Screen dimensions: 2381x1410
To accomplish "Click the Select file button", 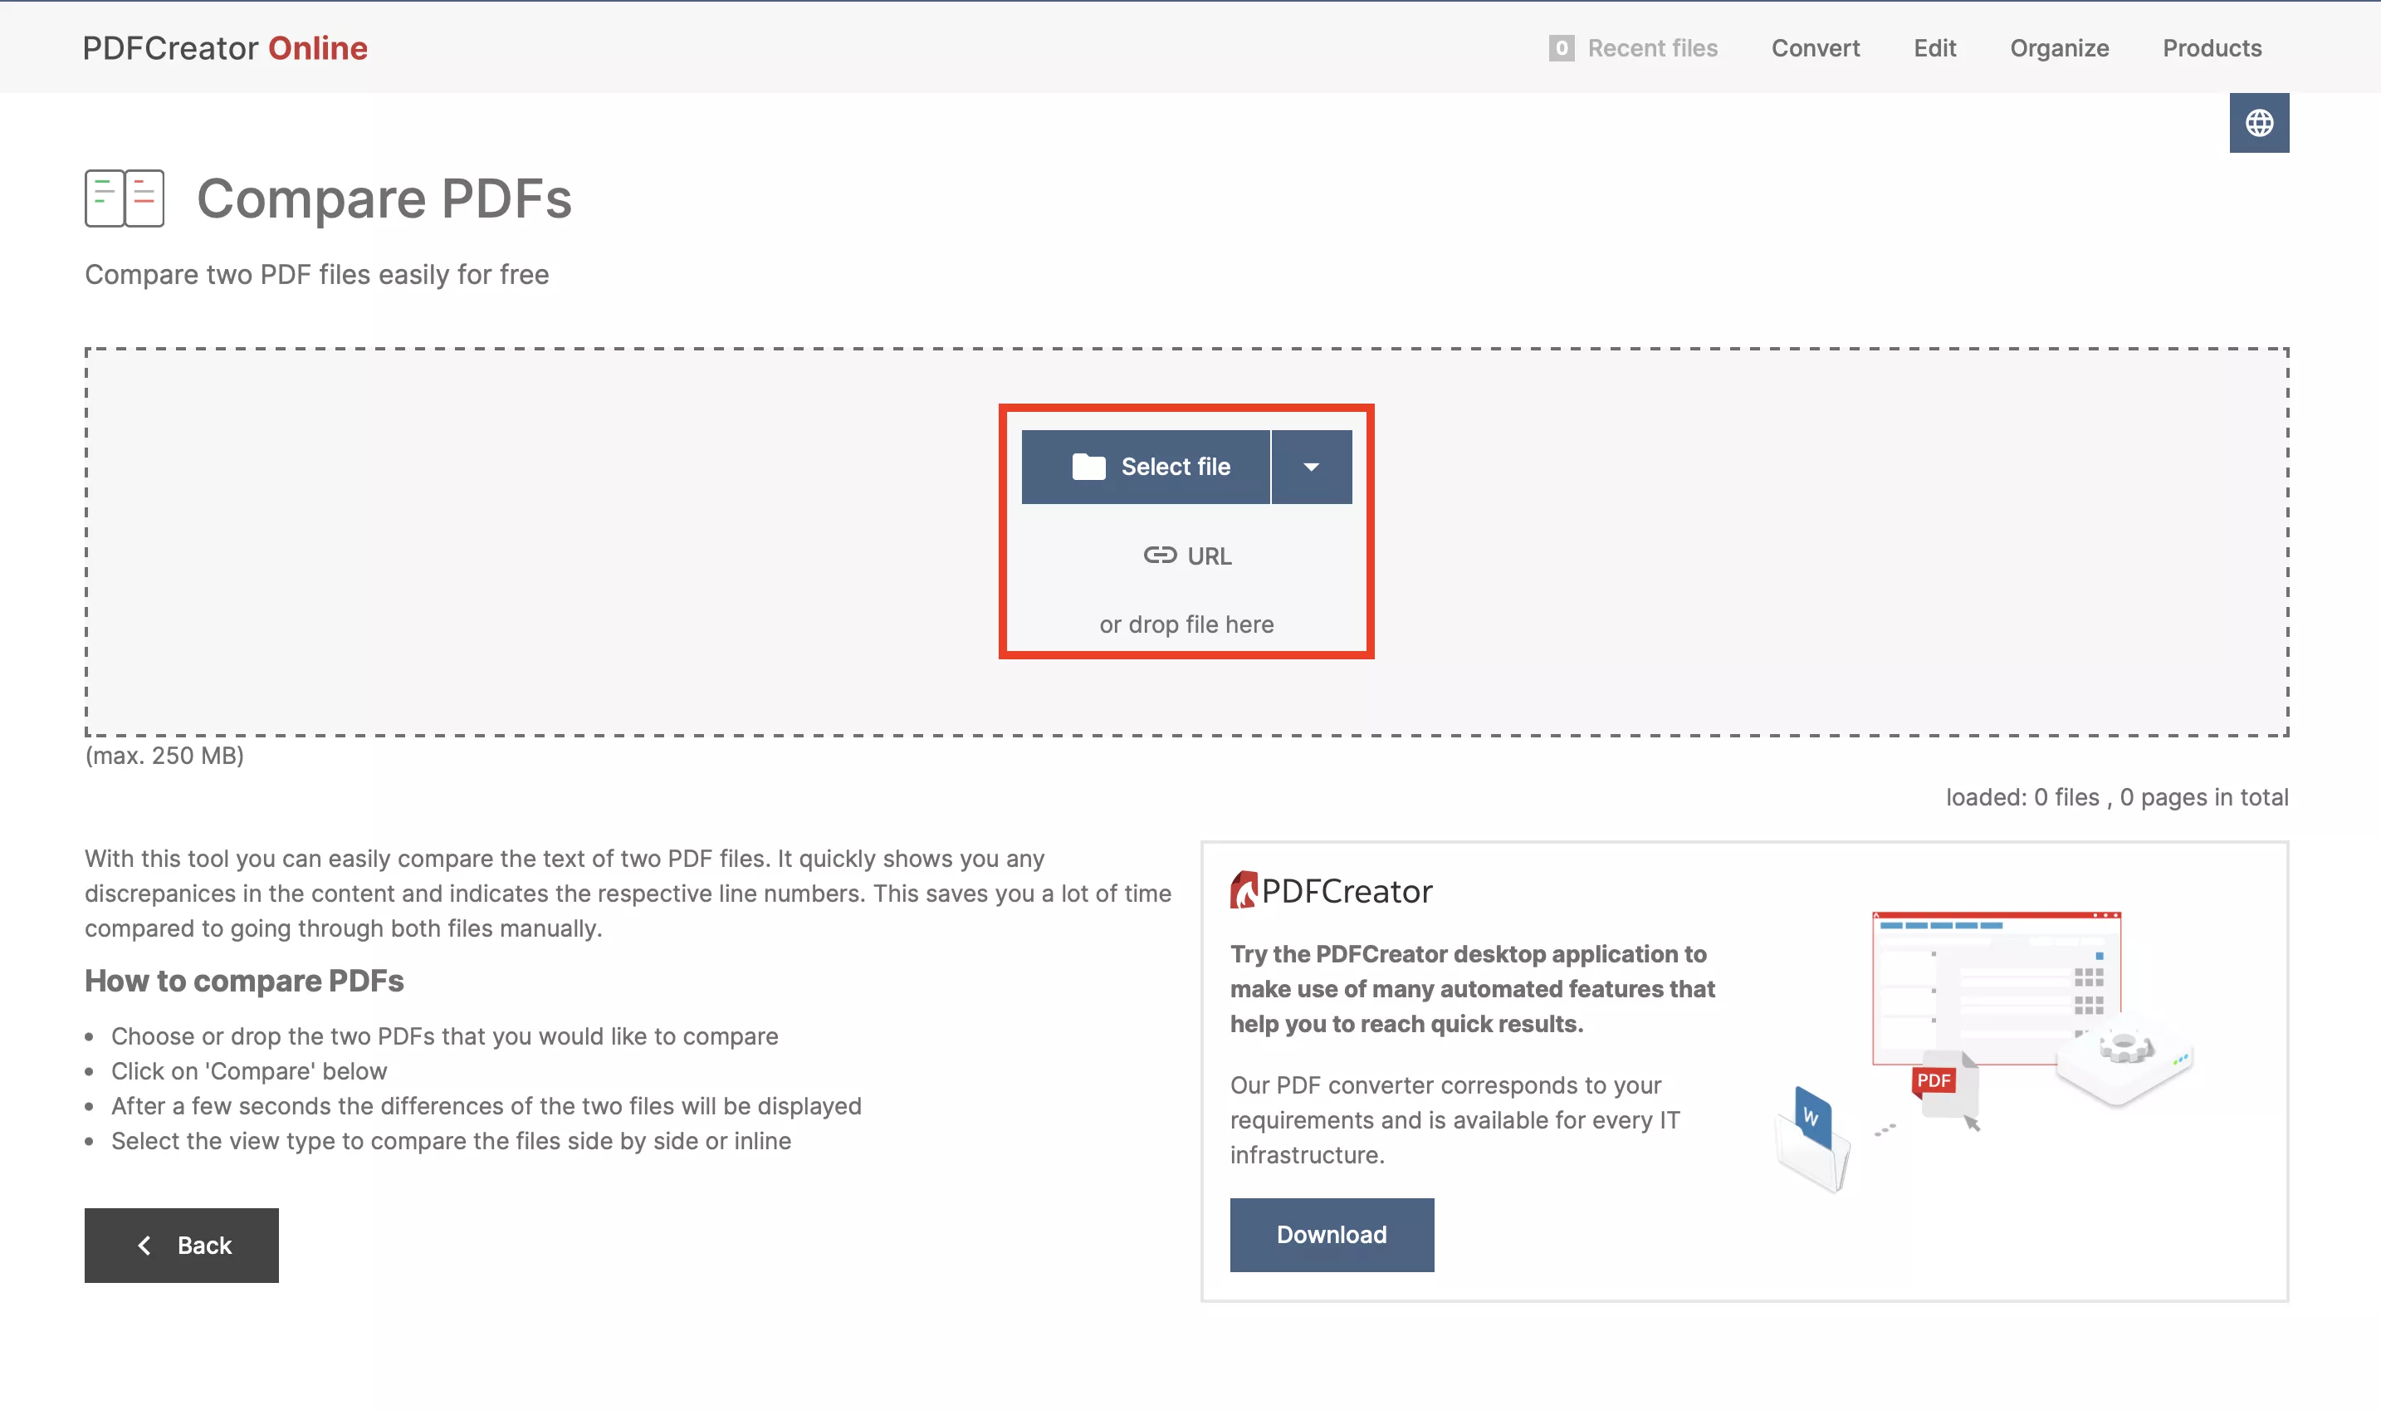I will click(x=1145, y=467).
